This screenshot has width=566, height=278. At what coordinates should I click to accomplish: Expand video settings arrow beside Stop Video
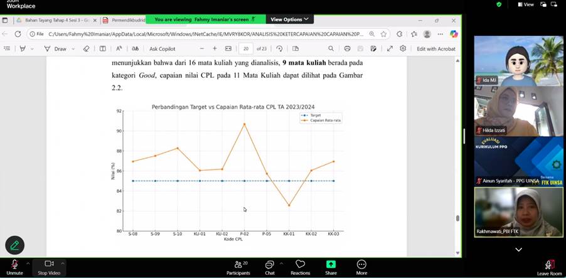coord(63,263)
